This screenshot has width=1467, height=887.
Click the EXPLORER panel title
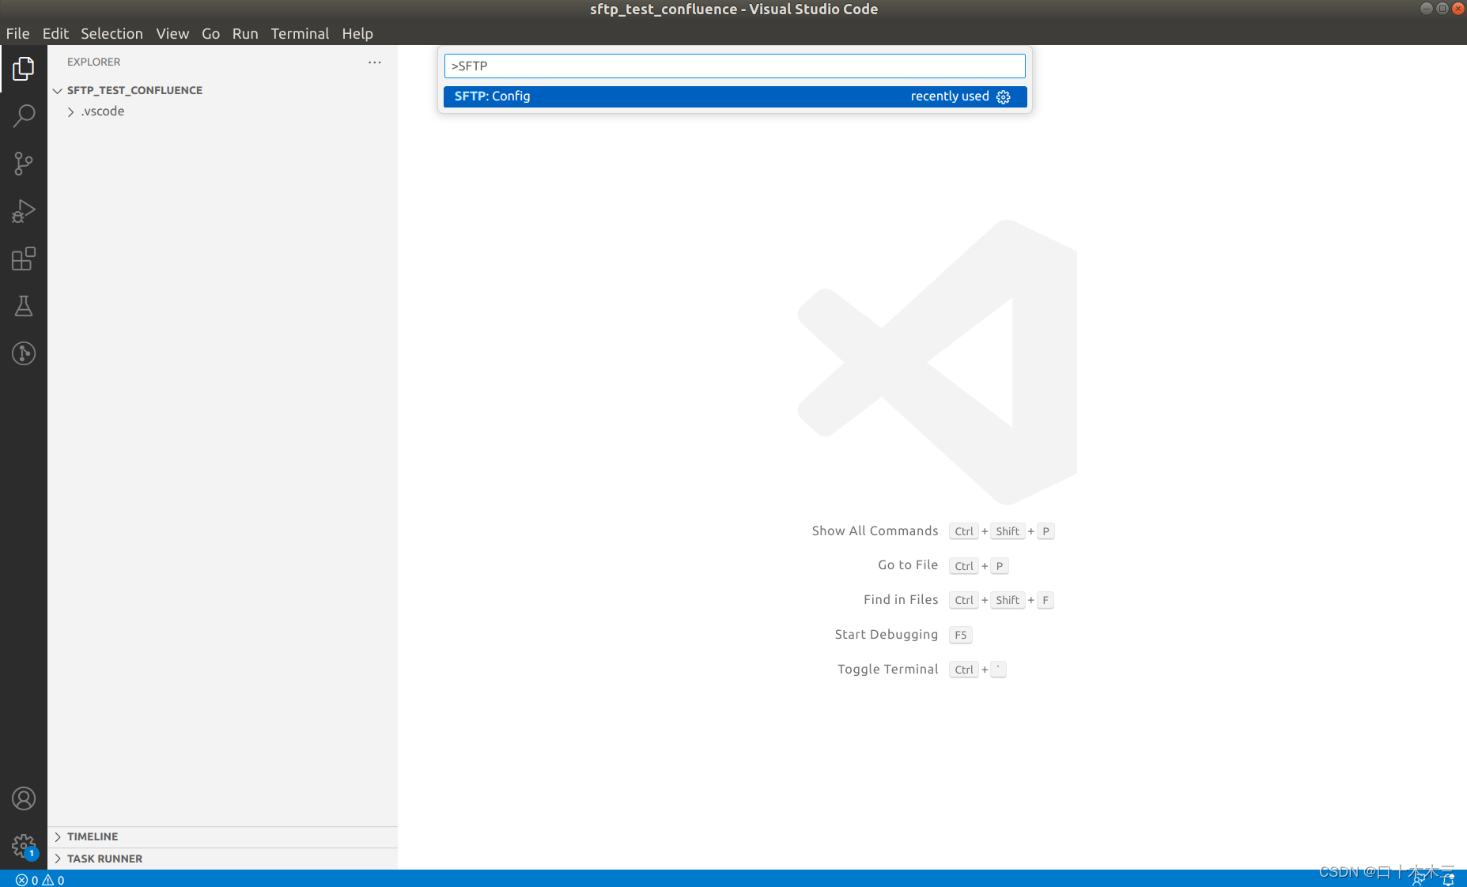(93, 62)
